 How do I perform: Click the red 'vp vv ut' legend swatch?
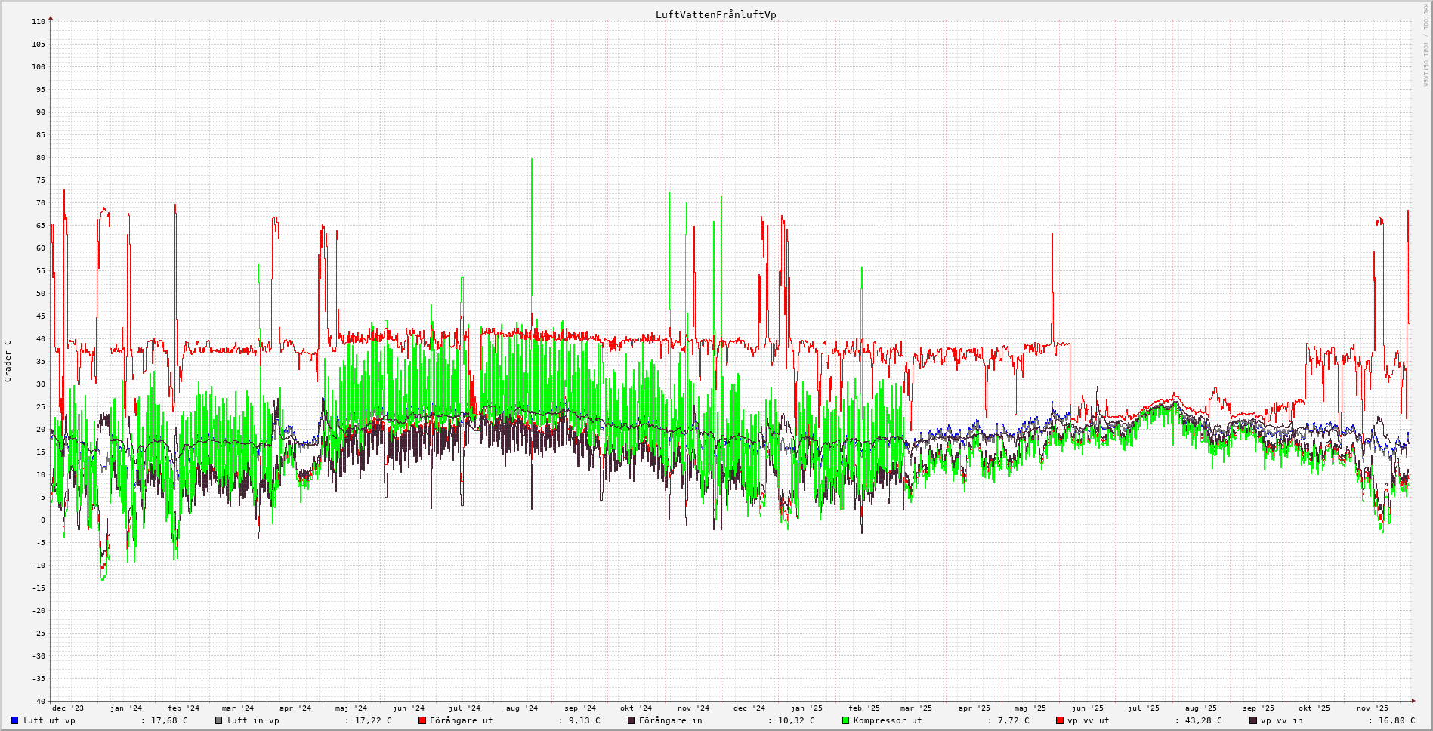pos(1060,720)
